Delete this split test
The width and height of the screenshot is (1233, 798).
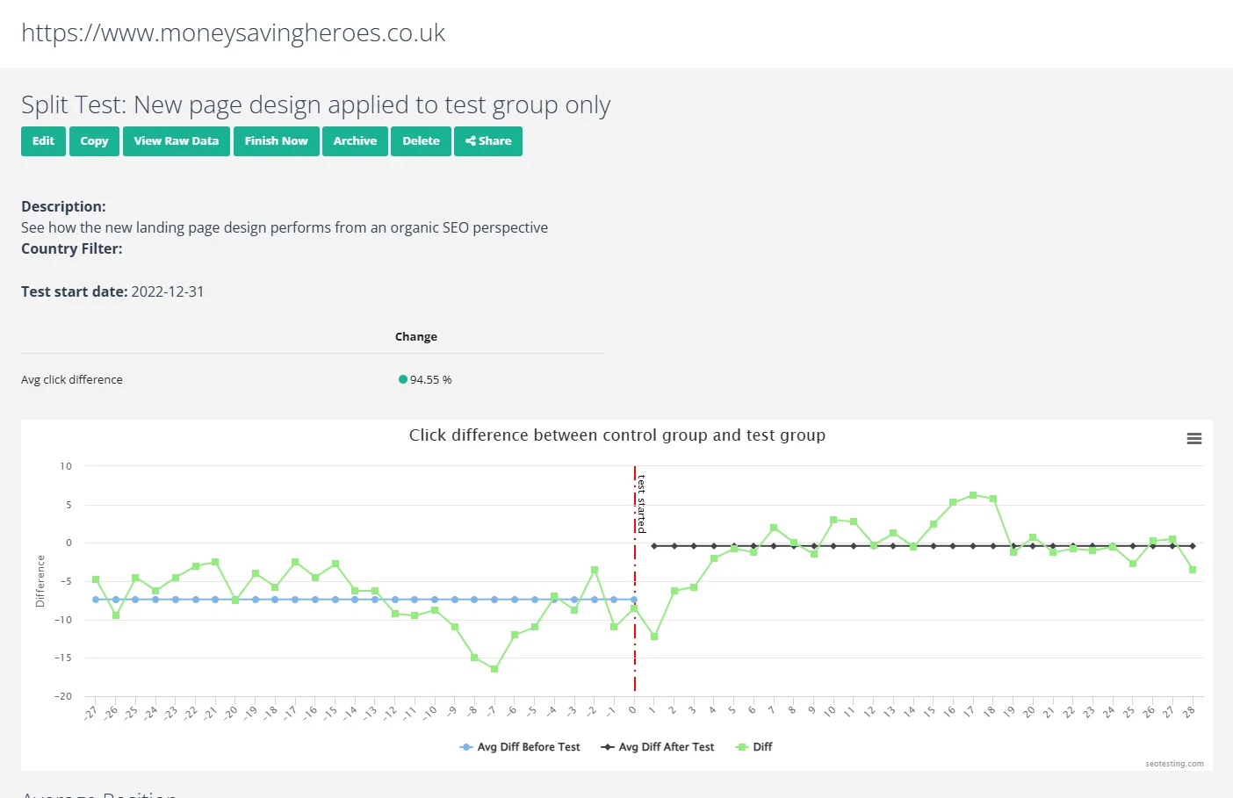[x=421, y=140]
